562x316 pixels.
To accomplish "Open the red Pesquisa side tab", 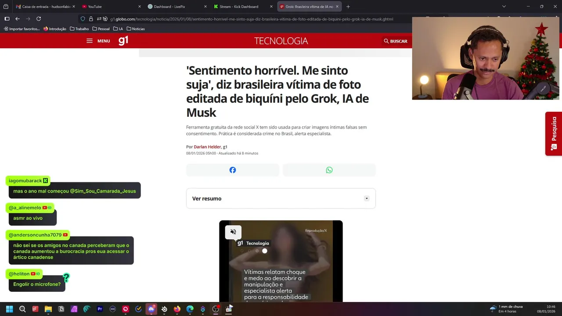I will pyautogui.click(x=554, y=133).
